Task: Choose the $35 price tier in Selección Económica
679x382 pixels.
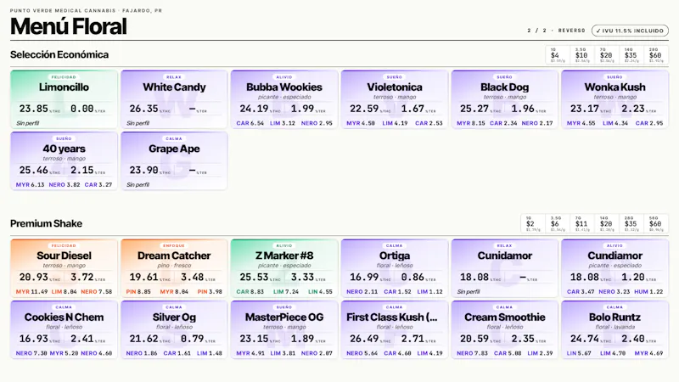Action: [631, 55]
